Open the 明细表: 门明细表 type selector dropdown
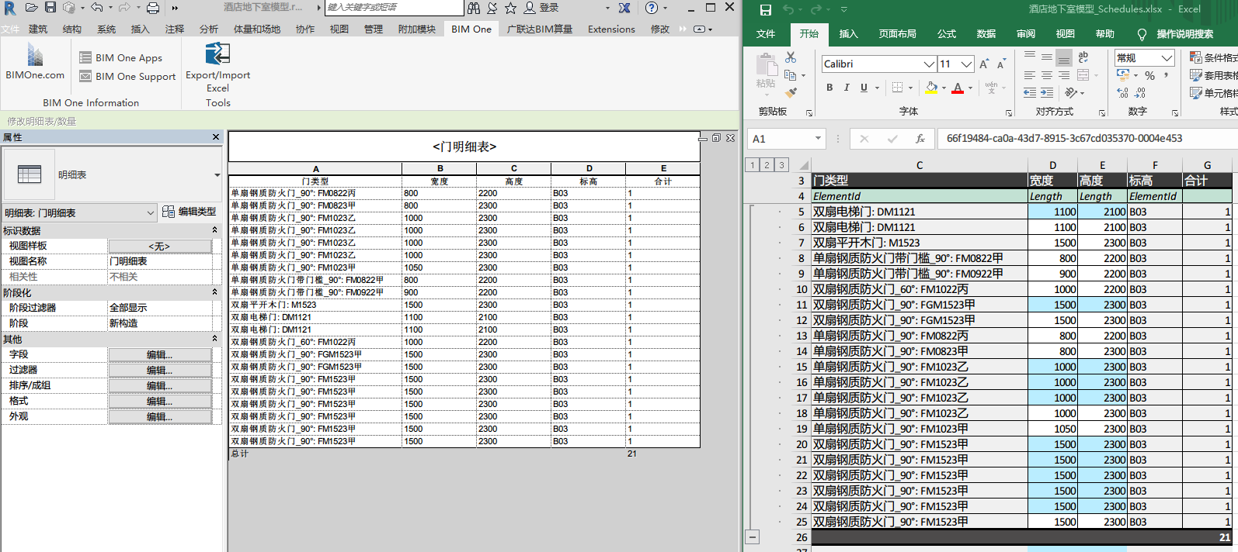Screen dimensions: 1238x552 [x=151, y=212]
